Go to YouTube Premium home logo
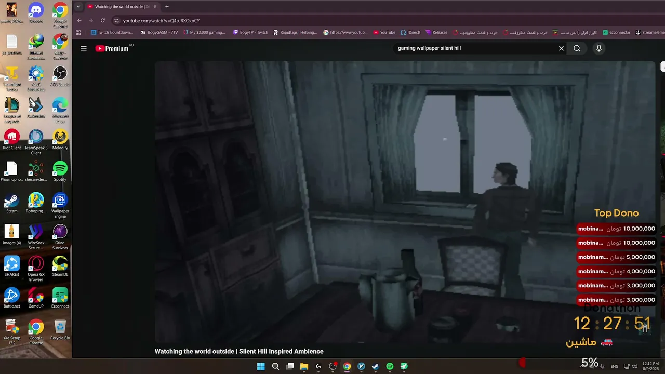Screen dimensions: 665x374 pos(112,48)
